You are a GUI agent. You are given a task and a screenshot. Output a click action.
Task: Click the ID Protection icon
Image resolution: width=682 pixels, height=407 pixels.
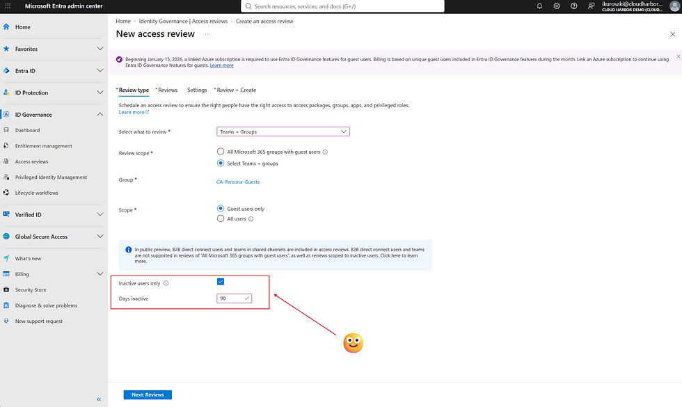coord(6,92)
